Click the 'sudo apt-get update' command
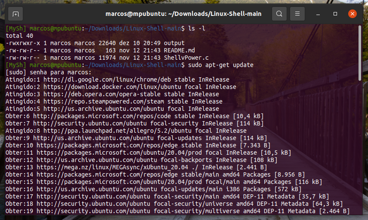The width and height of the screenshot is (368, 220). pyautogui.click(x=221, y=65)
